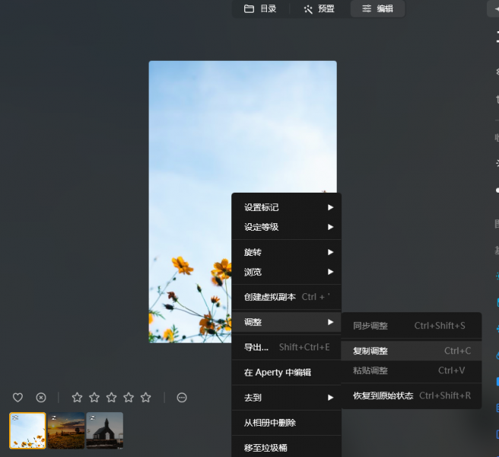This screenshot has width=499, height=457.
Task: Set rating to four stars
Action: coord(129,398)
